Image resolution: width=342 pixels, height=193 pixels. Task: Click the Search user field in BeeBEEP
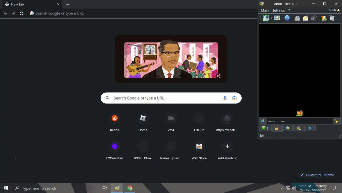(300, 121)
